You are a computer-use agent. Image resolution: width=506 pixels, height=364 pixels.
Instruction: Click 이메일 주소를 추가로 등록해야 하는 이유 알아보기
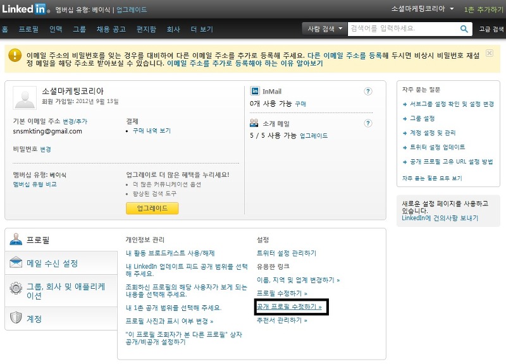click(x=245, y=63)
